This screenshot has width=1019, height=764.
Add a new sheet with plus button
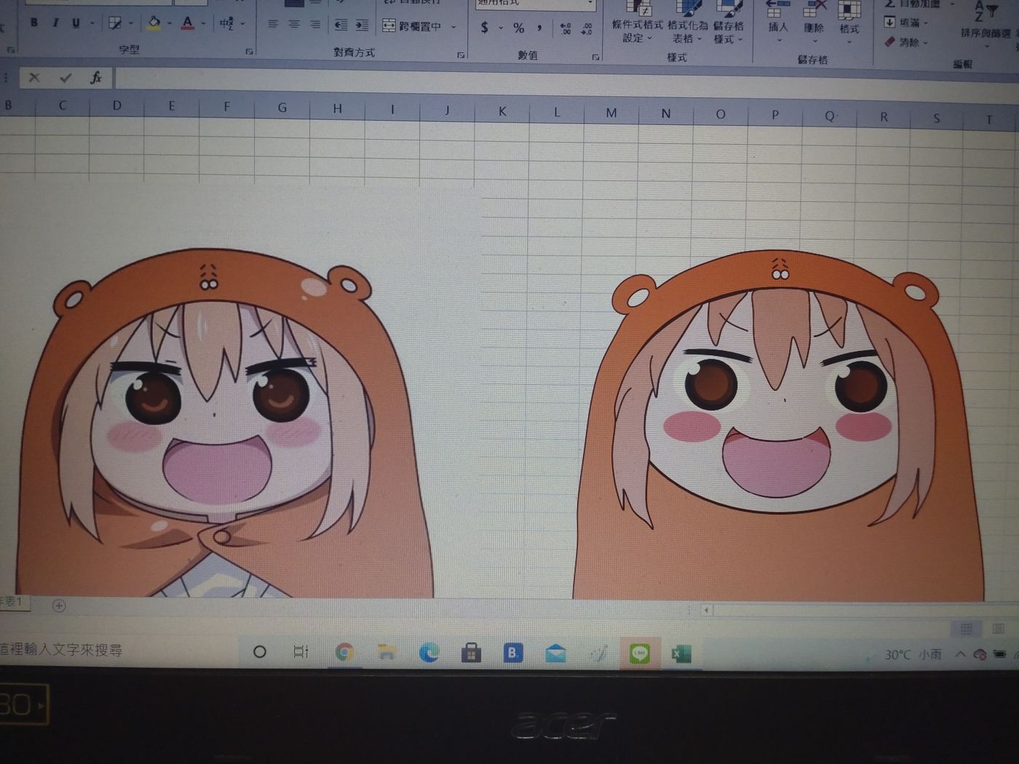pyautogui.click(x=59, y=605)
